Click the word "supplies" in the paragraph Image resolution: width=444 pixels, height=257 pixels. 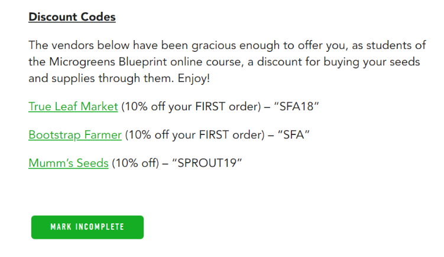coord(67,76)
